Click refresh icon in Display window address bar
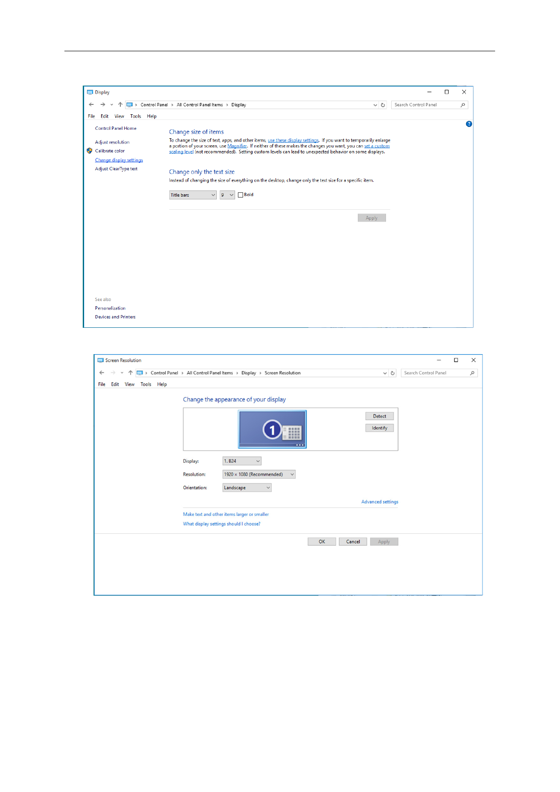Image resolution: width=560 pixels, height=792 pixels. tap(383, 105)
